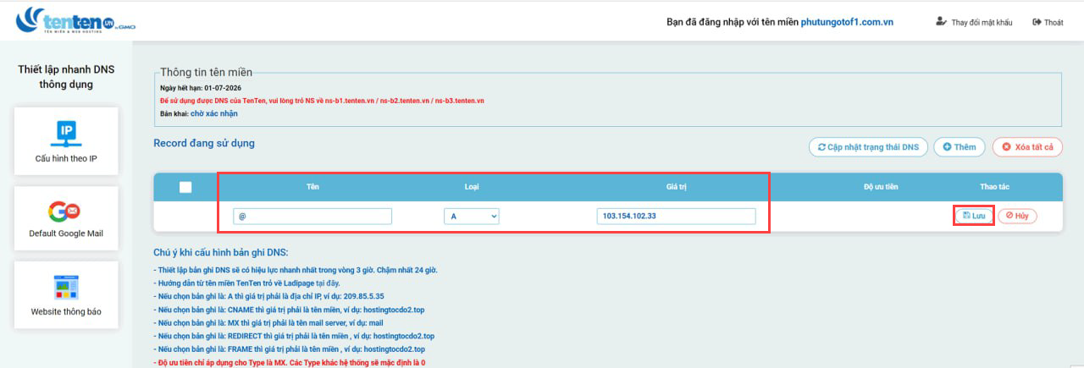This screenshot has width=1084, height=368.
Task: Tick the select-all checkbox in table header
Action: point(185,188)
